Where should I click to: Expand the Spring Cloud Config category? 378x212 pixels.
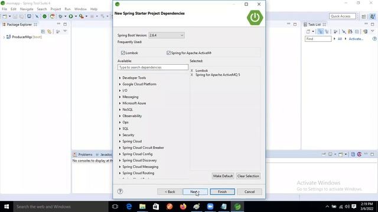(x=120, y=154)
